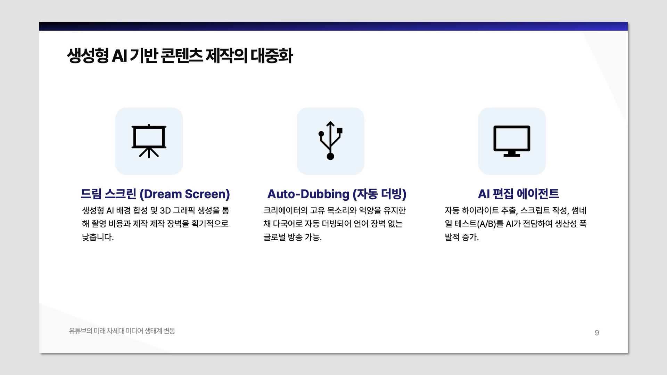Click the paragraph starting '자동 하이라이트 추출'

tap(516, 224)
